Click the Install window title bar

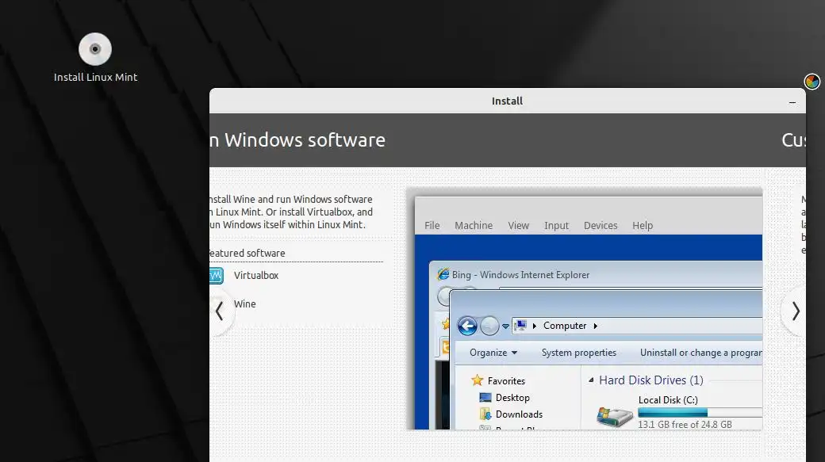(x=507, y=101)
